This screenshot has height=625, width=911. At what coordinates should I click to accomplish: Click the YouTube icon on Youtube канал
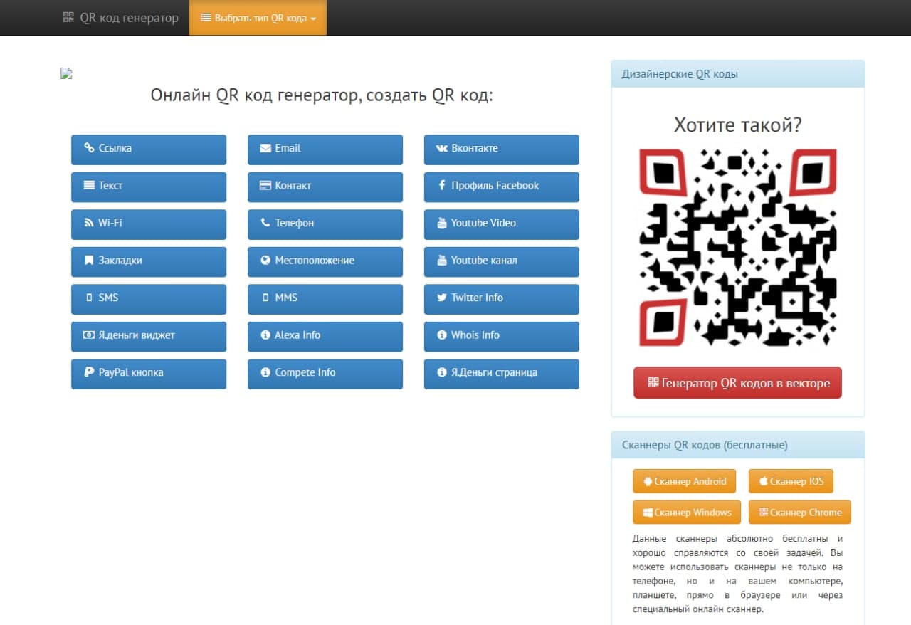click(x=442, y=261)
